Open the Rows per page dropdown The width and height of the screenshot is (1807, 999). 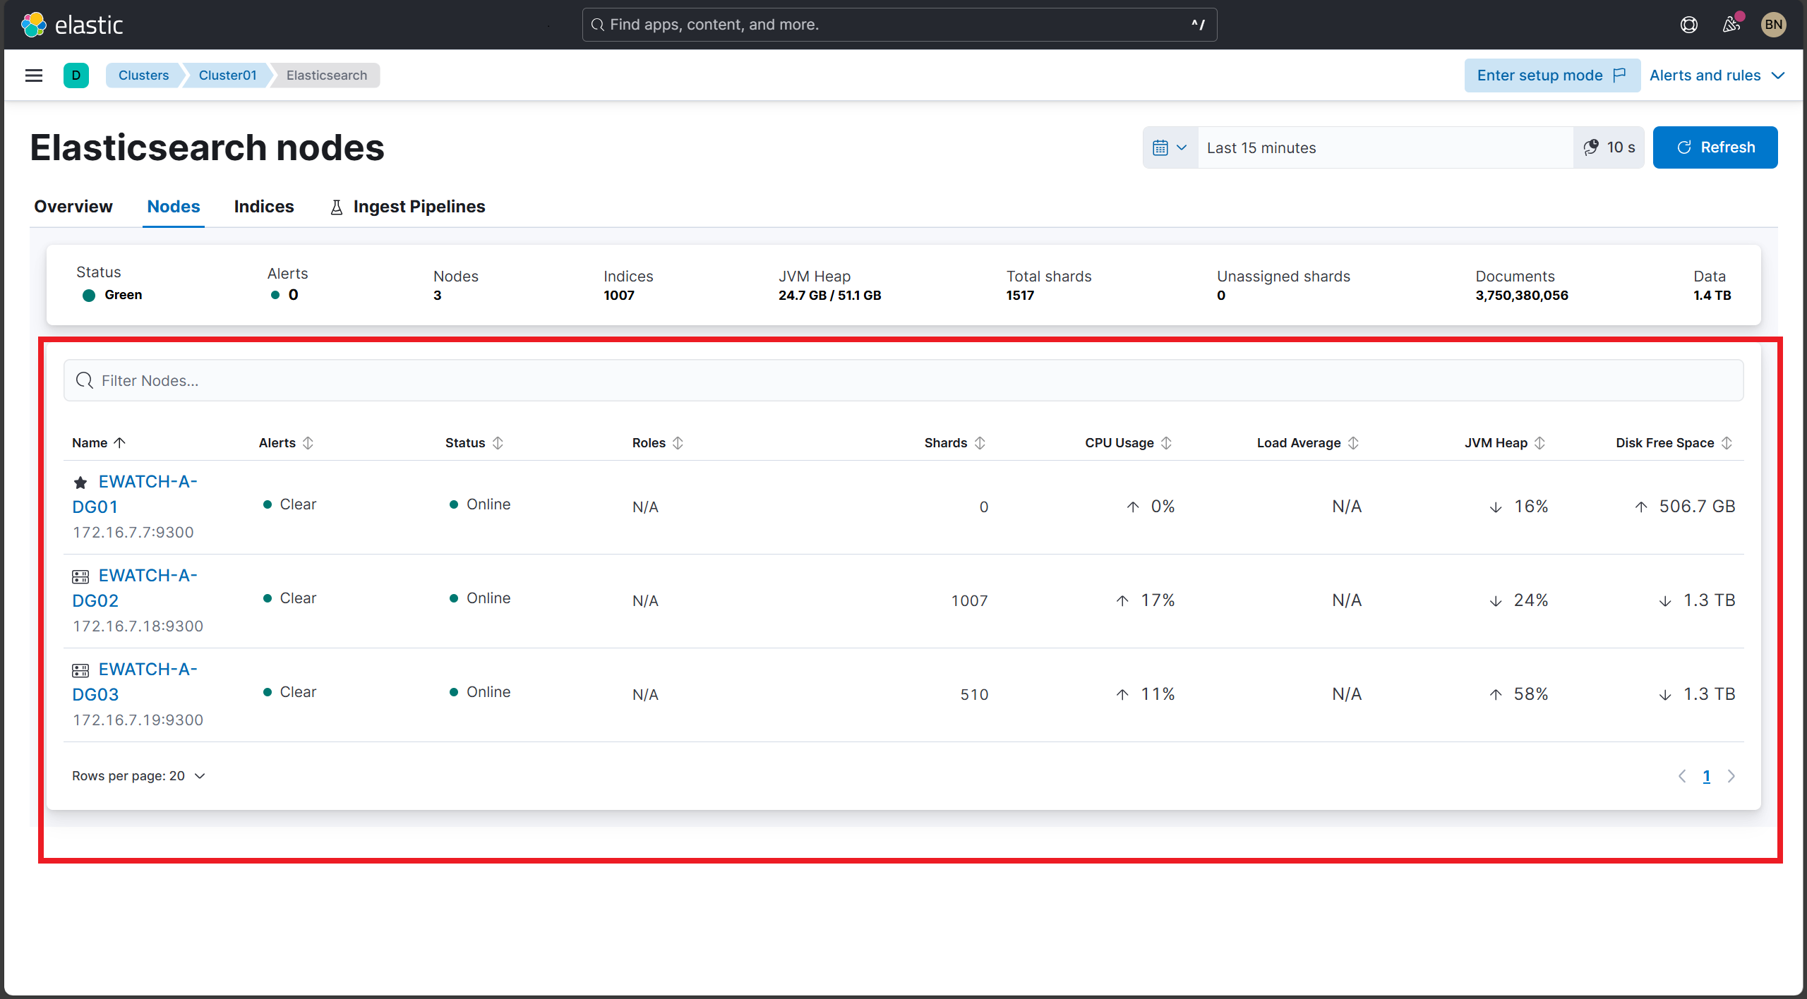click(138, 775)
